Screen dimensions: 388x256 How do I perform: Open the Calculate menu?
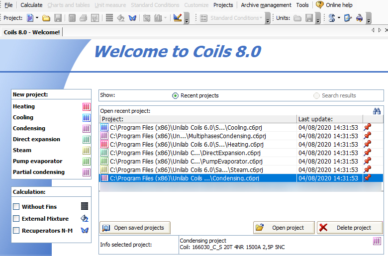(31, 5)
